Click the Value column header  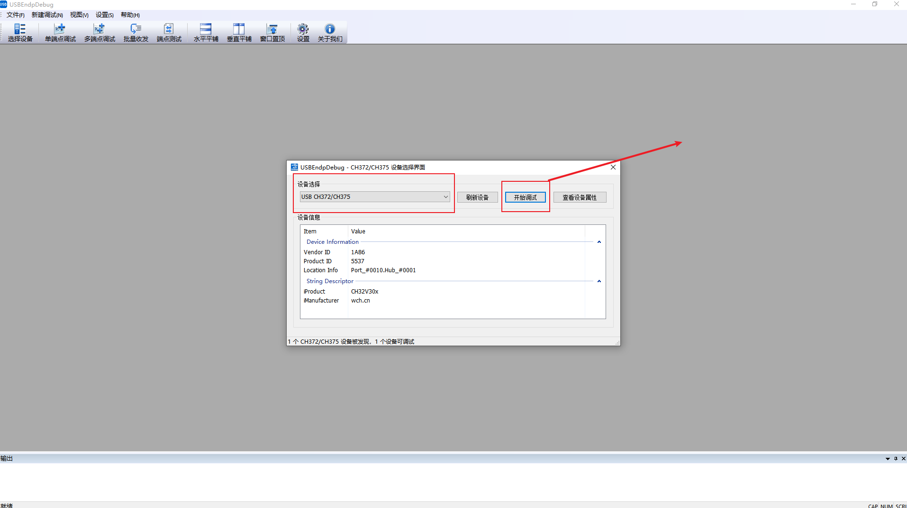click(466, 232)
